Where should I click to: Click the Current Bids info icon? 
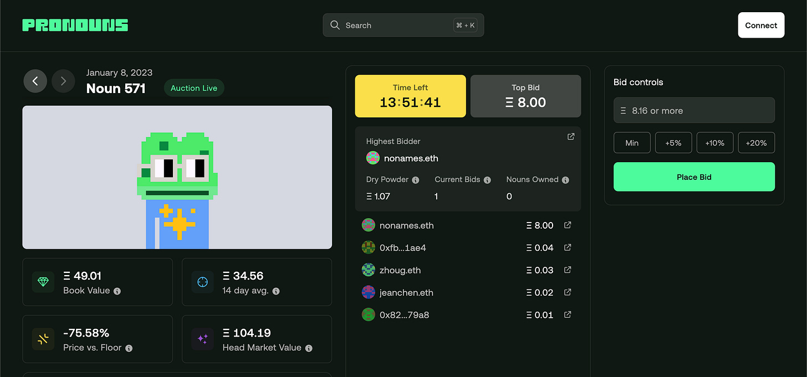point(487,180)
